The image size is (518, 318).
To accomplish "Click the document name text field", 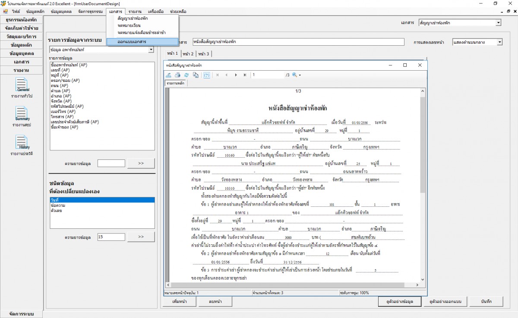I will click(x=298, y=42).
